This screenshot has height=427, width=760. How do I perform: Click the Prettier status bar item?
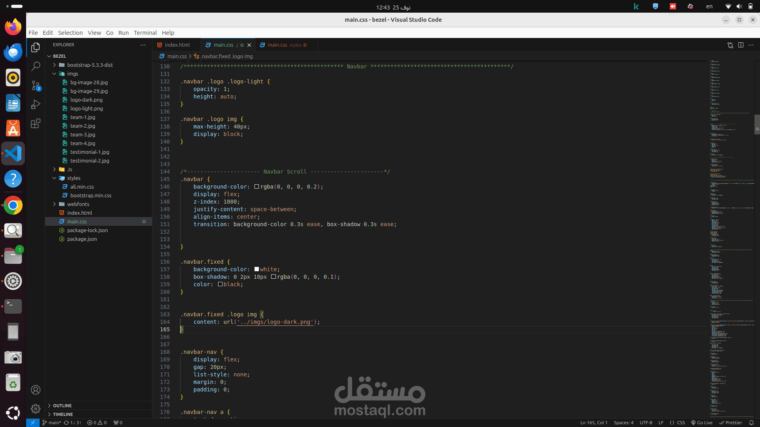pyautogui.click(x=731, y=423)
